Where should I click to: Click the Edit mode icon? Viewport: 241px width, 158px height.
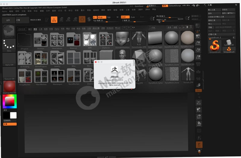(47, 20)
